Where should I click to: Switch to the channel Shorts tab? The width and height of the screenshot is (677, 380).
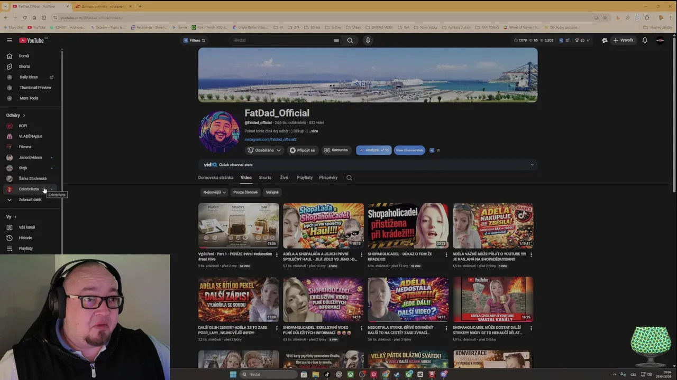(265, 178)
